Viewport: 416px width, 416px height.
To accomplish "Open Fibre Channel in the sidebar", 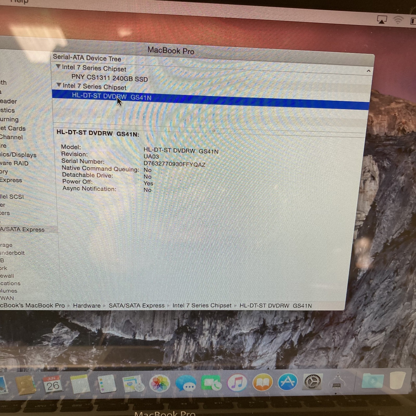I will [x=11, y=137].
